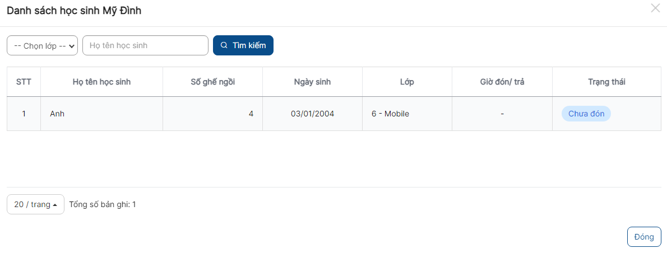Click the seat number 4 cell

pos(212,114)
